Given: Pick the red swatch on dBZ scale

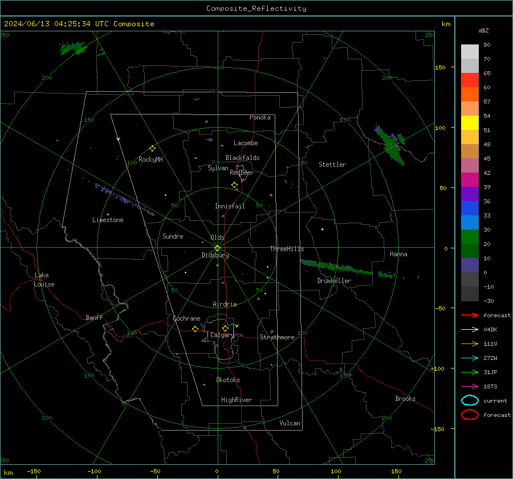Looking at the screenshot, I should [x=470, y=80].
